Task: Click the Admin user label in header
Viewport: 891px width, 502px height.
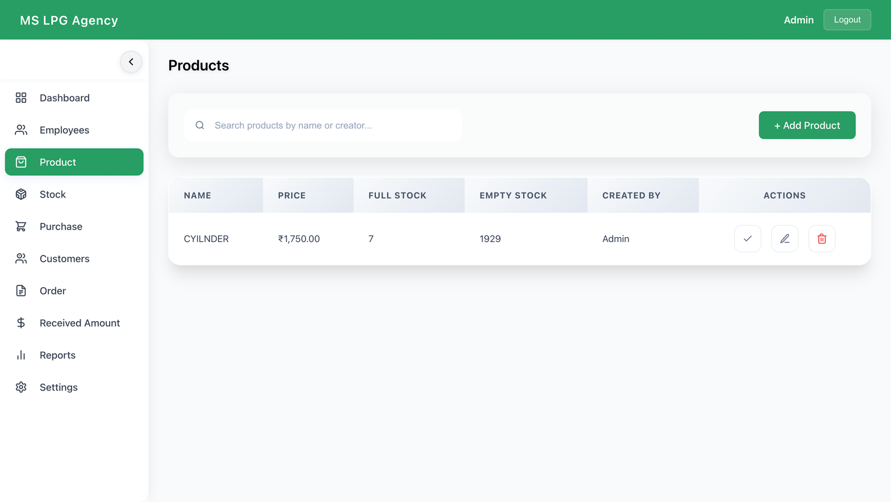Action: pos(799,20)
